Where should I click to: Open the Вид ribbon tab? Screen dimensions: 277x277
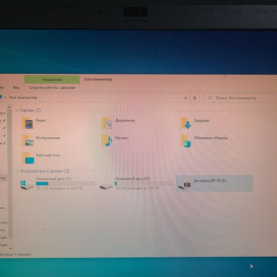[x=16, y=87]
